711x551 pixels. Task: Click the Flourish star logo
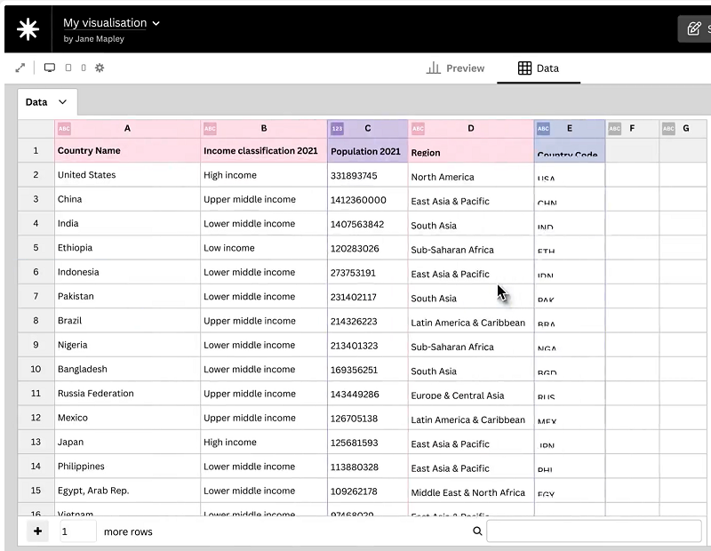pyautogui.click(x=28, y=28)
